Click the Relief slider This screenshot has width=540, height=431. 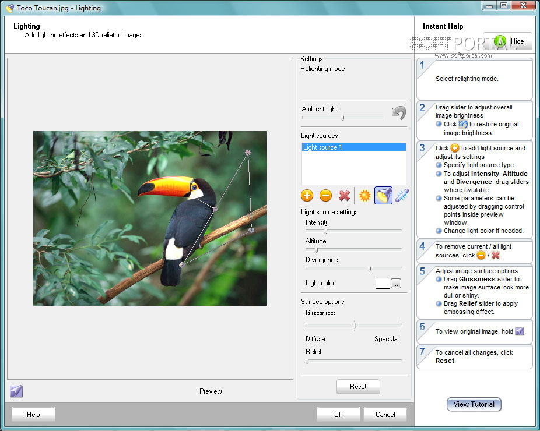354,361
